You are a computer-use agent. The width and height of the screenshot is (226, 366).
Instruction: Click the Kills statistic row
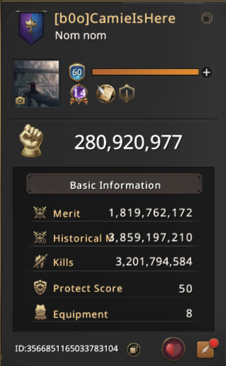click(x=113, y=262)
